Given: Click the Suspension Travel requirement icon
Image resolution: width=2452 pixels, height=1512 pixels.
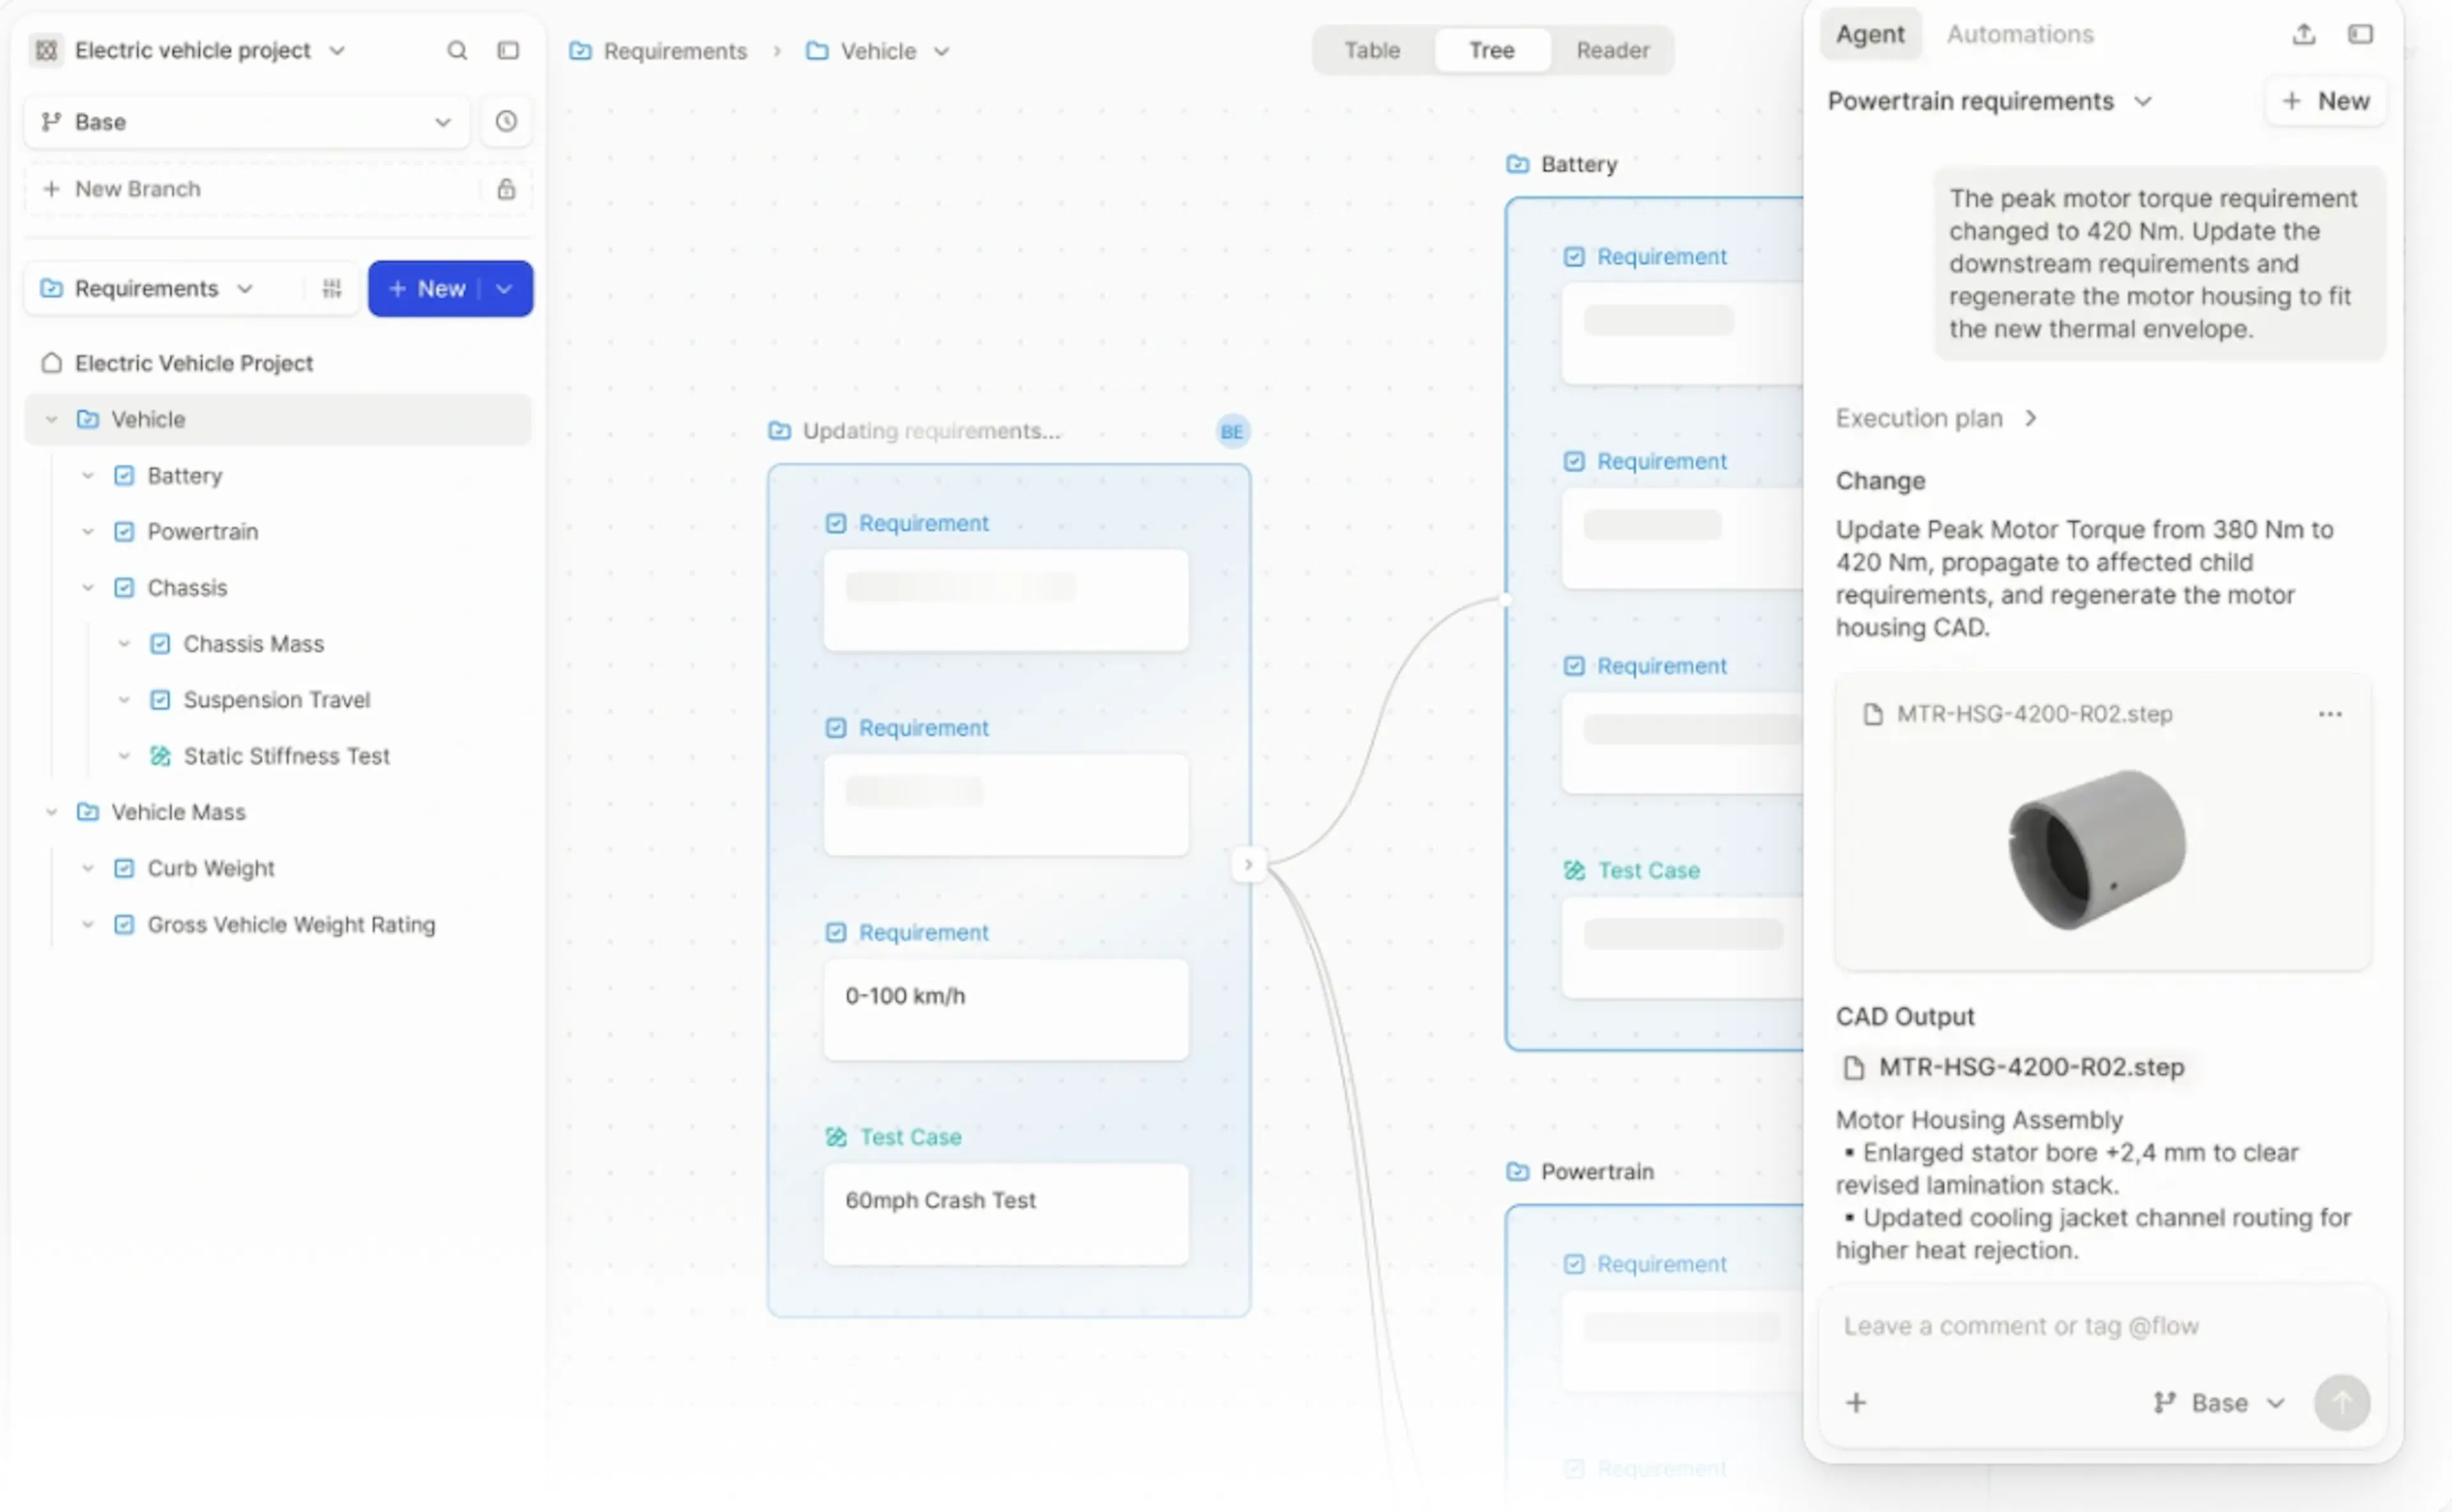Looking at the screenshot, I should 160,700.
